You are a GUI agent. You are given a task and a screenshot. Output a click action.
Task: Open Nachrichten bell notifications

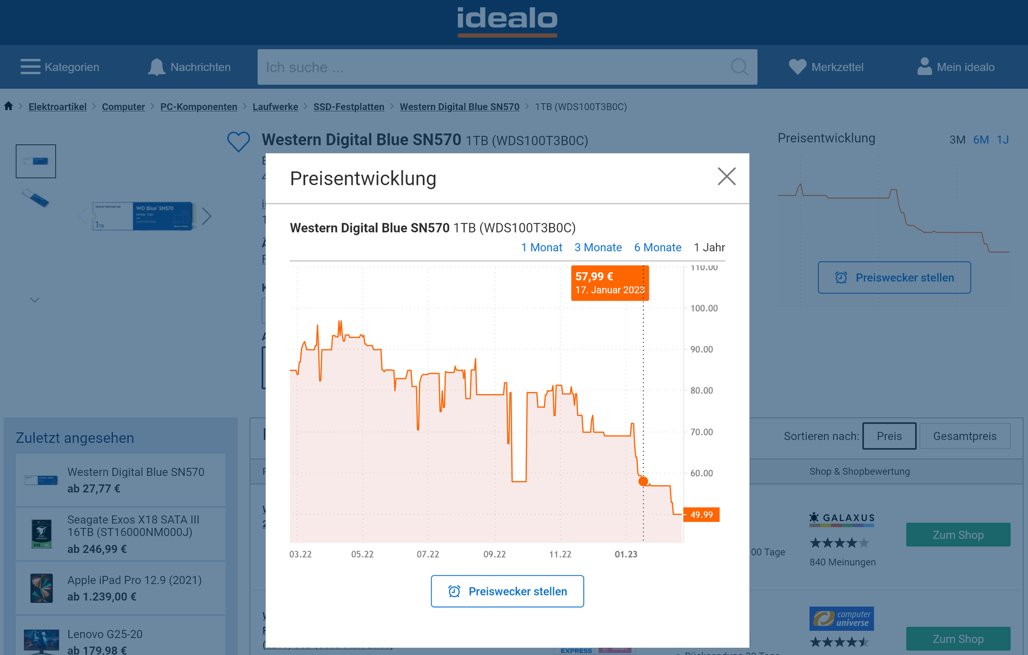point(157,67)
